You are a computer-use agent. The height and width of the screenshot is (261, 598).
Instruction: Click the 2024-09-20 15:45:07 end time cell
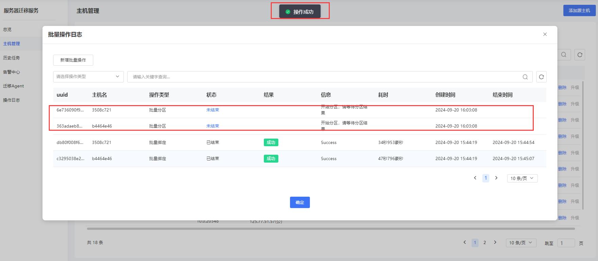point(513,159)
